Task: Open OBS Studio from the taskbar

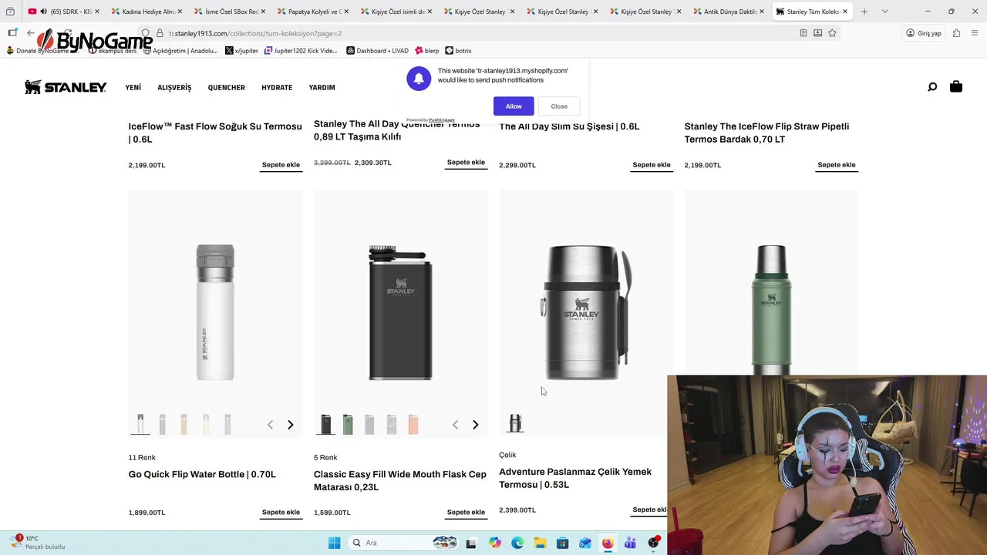Action: pos(653,543)
